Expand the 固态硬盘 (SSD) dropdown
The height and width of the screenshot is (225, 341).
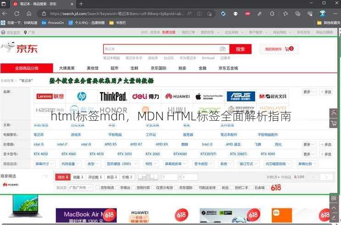pyautogui.click(x=122, y=163)
